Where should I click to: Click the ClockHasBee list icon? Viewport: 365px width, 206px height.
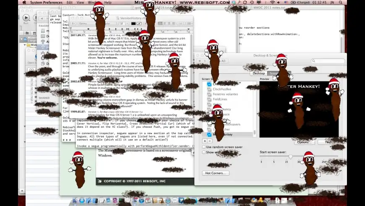tap(209, 89)
